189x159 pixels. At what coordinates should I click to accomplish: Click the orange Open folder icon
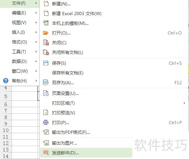click(46, 33)
